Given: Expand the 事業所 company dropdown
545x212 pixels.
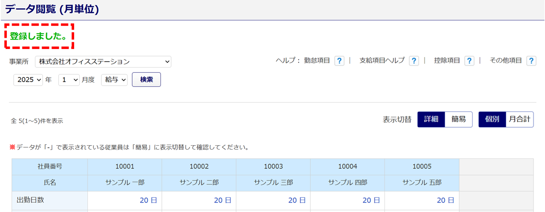Looking at the screenshot, I should coord(103,62).
